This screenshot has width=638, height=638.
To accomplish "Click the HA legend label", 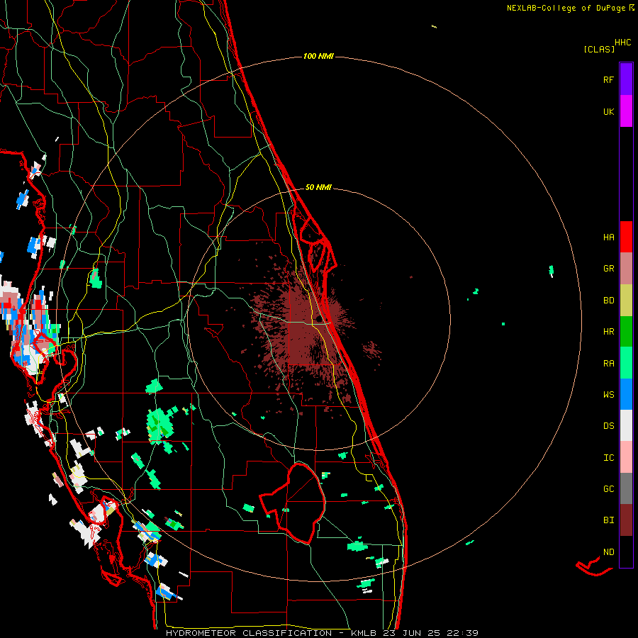I will click(608, 237).
